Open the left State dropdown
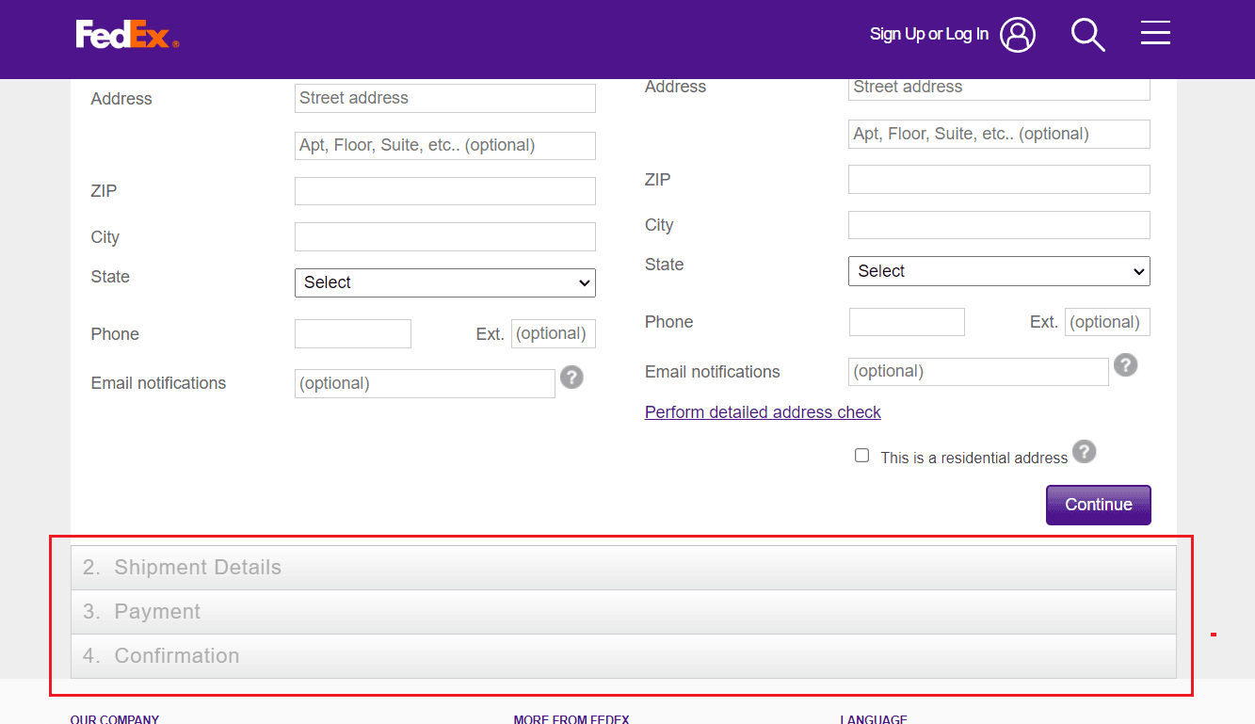The image size is (1255, 724). pos(445,282)
